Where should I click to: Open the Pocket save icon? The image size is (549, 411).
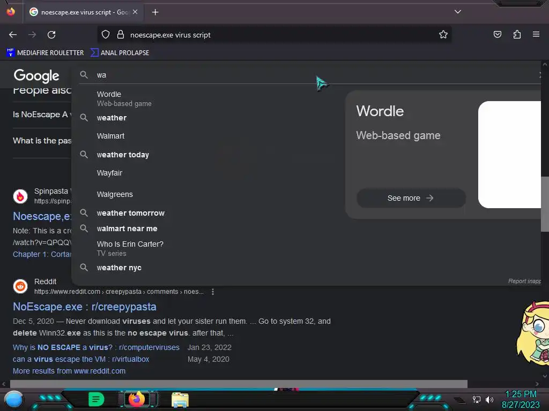click(x=497, y=34)
